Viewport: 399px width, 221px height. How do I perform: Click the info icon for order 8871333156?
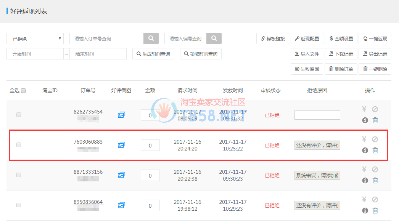point(365,180)
